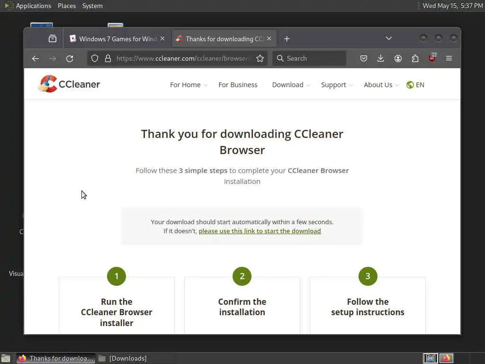Reload the current page
This screenshot has height=364, width=485.
point(70,58)
